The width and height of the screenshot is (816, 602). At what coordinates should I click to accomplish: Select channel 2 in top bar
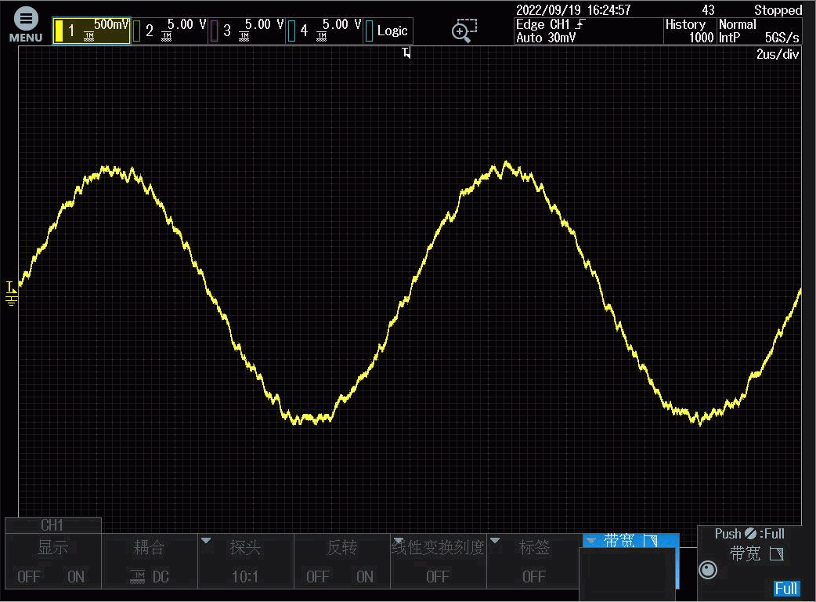click(168, 31)
